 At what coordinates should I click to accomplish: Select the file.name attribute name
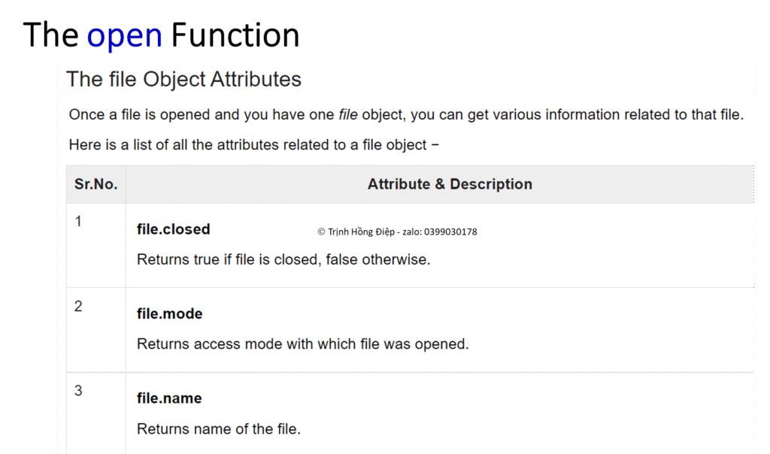click(169, 398)
